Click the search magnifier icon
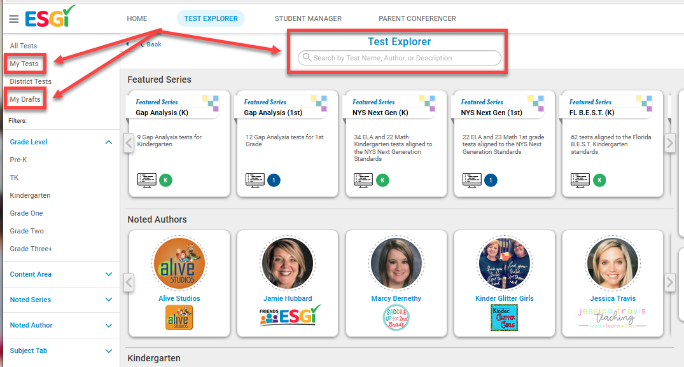 (307, 57)
